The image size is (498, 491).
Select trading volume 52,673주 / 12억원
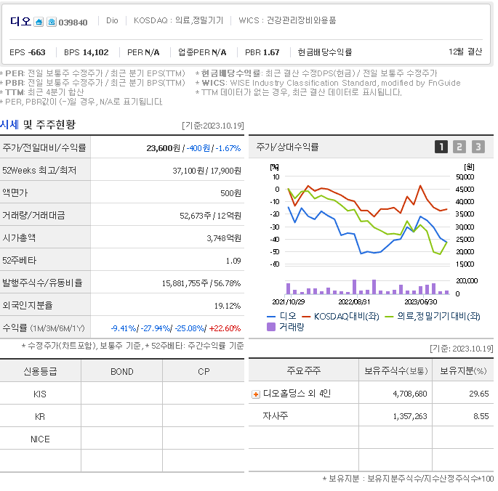pos(210,216)
